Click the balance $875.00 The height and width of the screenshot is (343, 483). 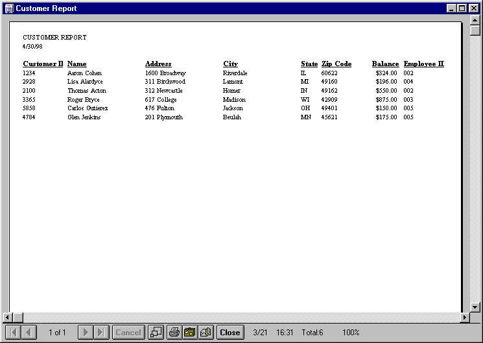(386, 100)
